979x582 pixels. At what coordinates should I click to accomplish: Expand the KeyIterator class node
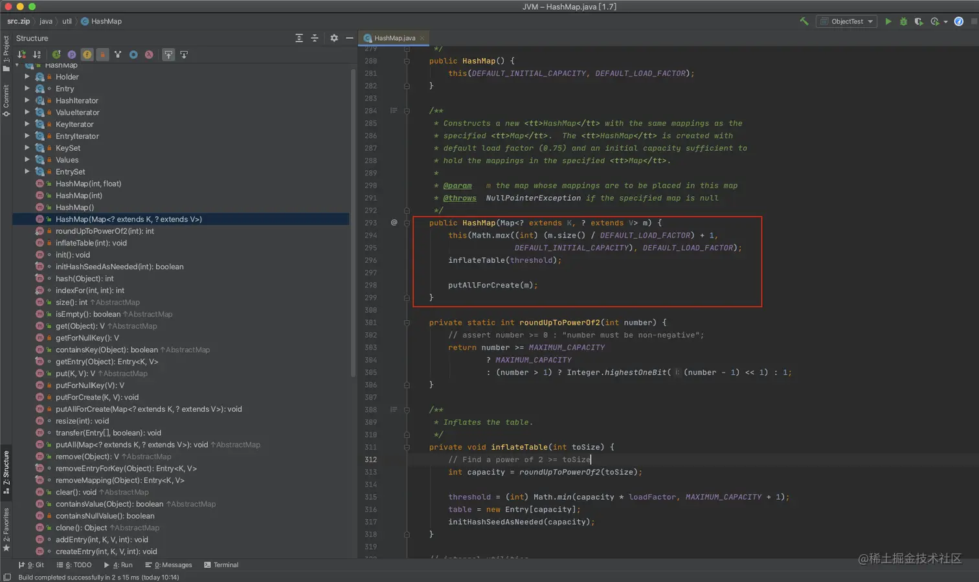pos(27,124)
